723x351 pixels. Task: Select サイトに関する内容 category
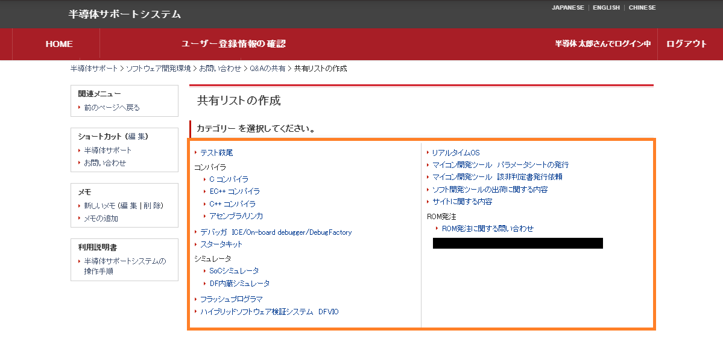tap(462, 201)
